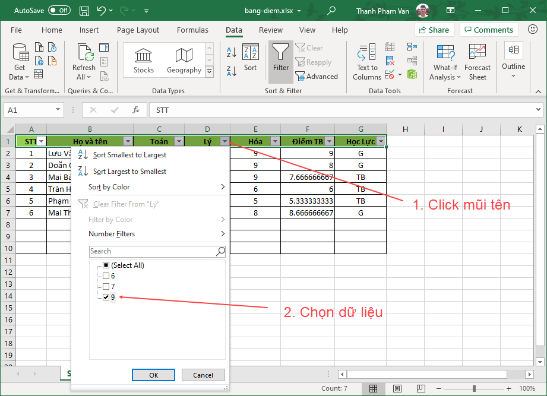
Task: Open the STT column filter dropdown
Action: coord(42,141)
